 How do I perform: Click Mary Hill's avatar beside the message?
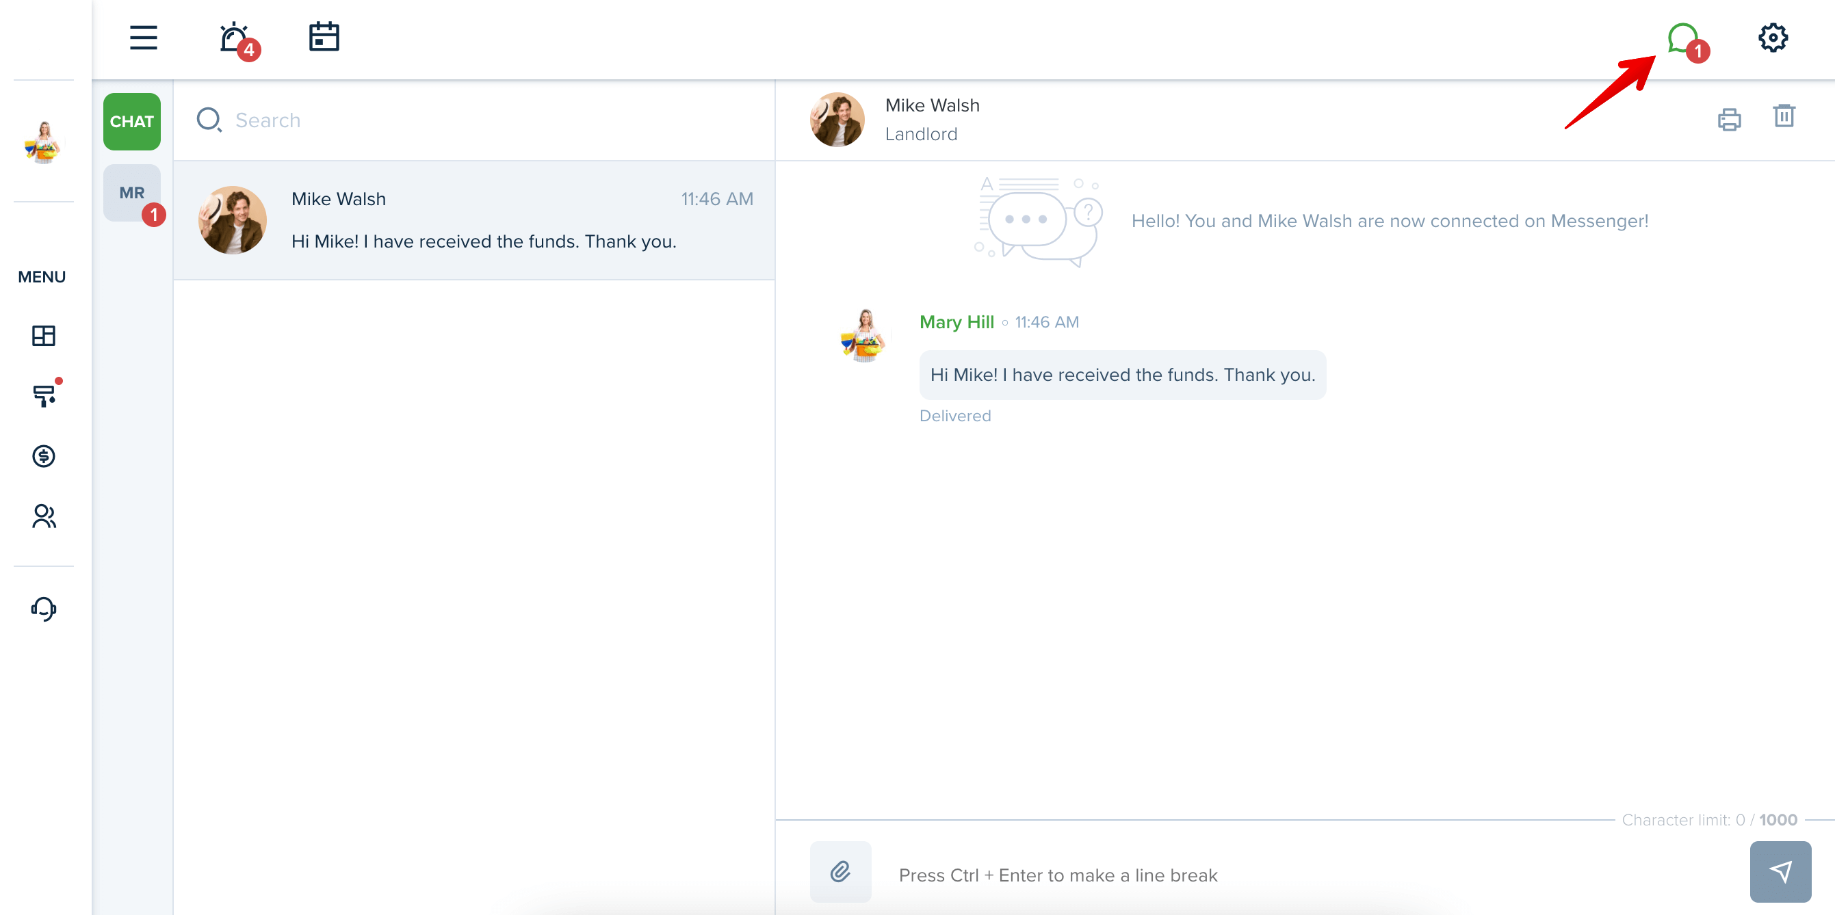click(863, 335)
